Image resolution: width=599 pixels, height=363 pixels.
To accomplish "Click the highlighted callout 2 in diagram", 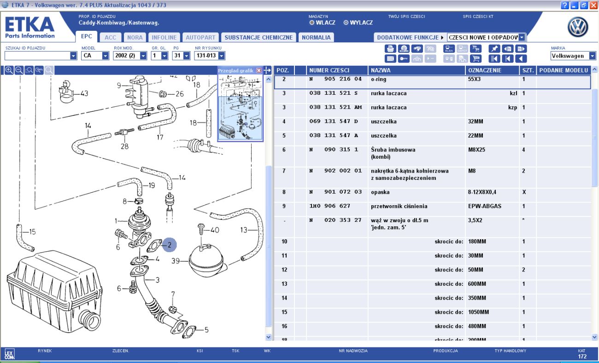I will coord(169,245).
